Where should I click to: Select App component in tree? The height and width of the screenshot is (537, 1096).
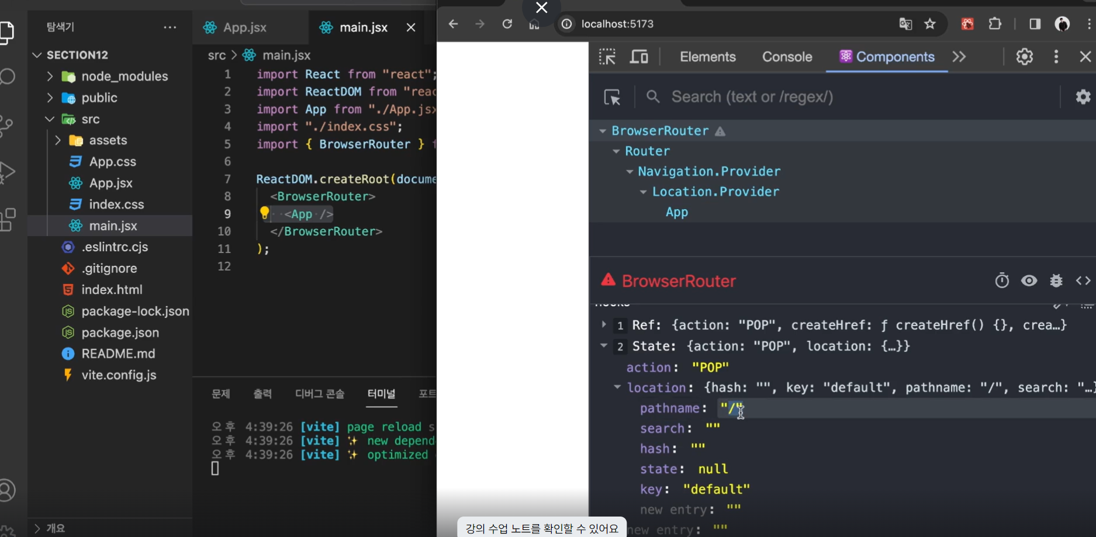[677, 212]
